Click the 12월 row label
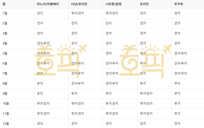 (6, 124)
